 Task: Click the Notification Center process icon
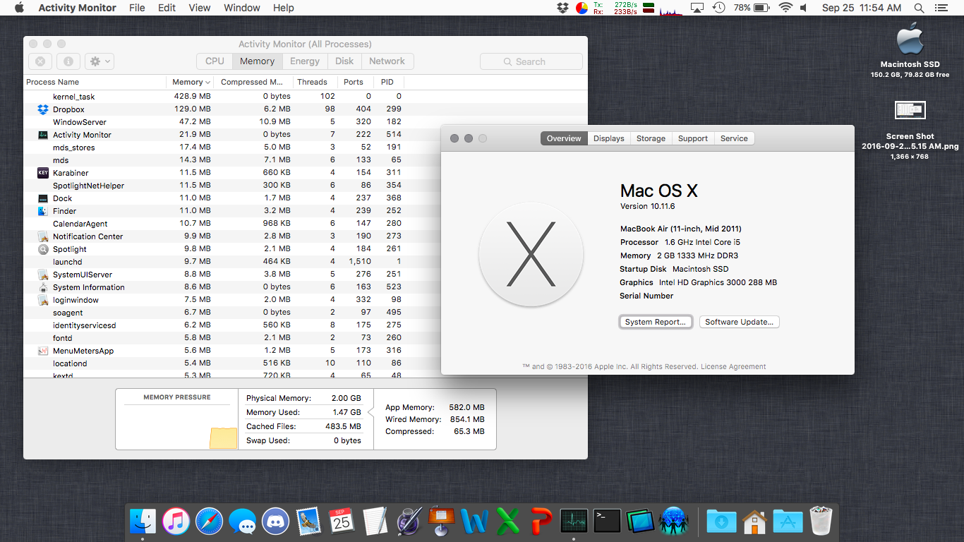[42, 236]
